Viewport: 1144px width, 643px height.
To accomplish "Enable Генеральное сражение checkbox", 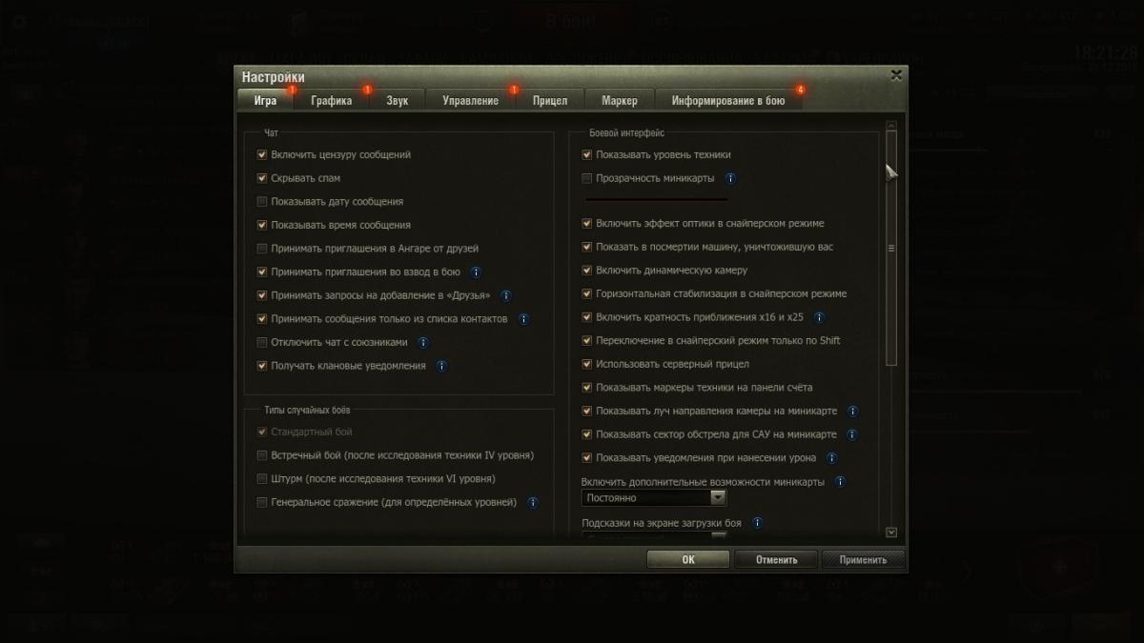I will [262, 502].
